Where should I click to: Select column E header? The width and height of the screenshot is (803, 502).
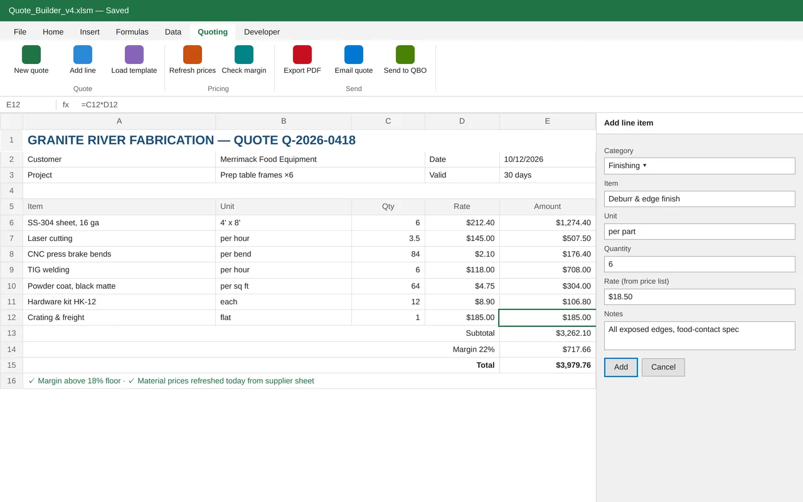548,121
